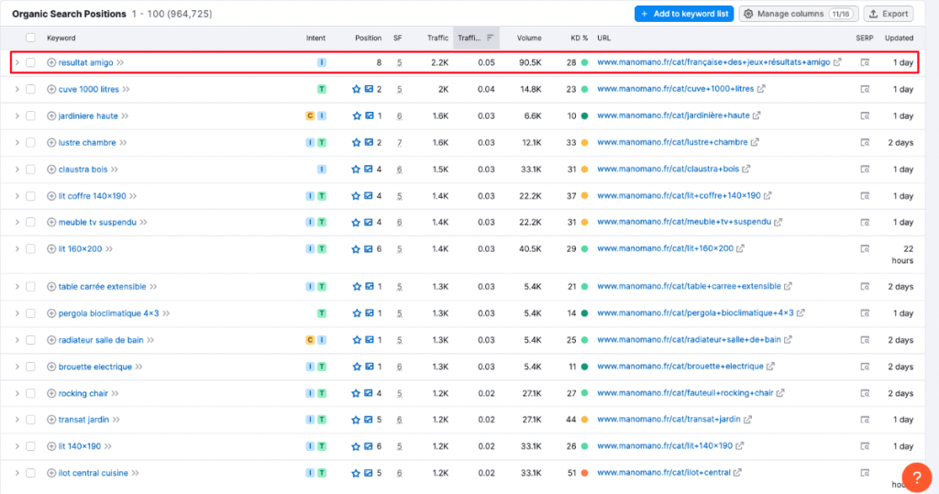Image resolution: width=939 pixels, height=494 pixels.
Task: Click the red KD dot for ilot central cuisine
Action: point(584,473)
